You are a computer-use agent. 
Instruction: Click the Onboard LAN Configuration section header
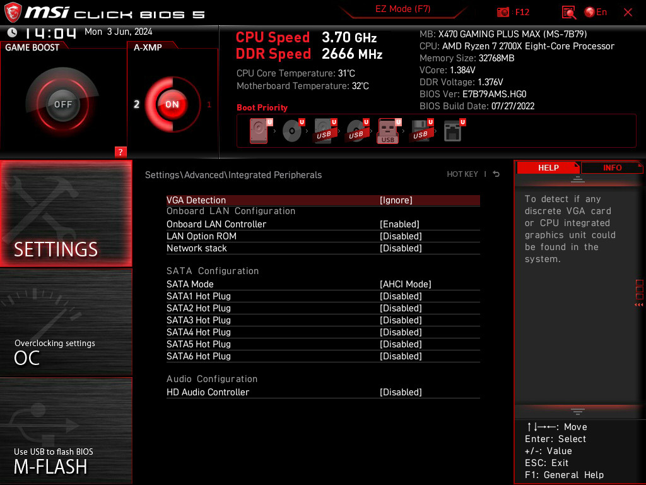tap(231, 211)
